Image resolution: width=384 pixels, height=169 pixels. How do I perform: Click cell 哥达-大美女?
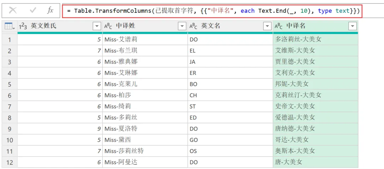[315, 140]
